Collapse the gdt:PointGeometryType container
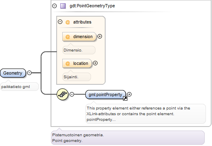The image size is (212, 146). [55, 6]
